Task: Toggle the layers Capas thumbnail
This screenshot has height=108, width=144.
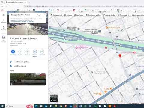Action: point(54,98)
